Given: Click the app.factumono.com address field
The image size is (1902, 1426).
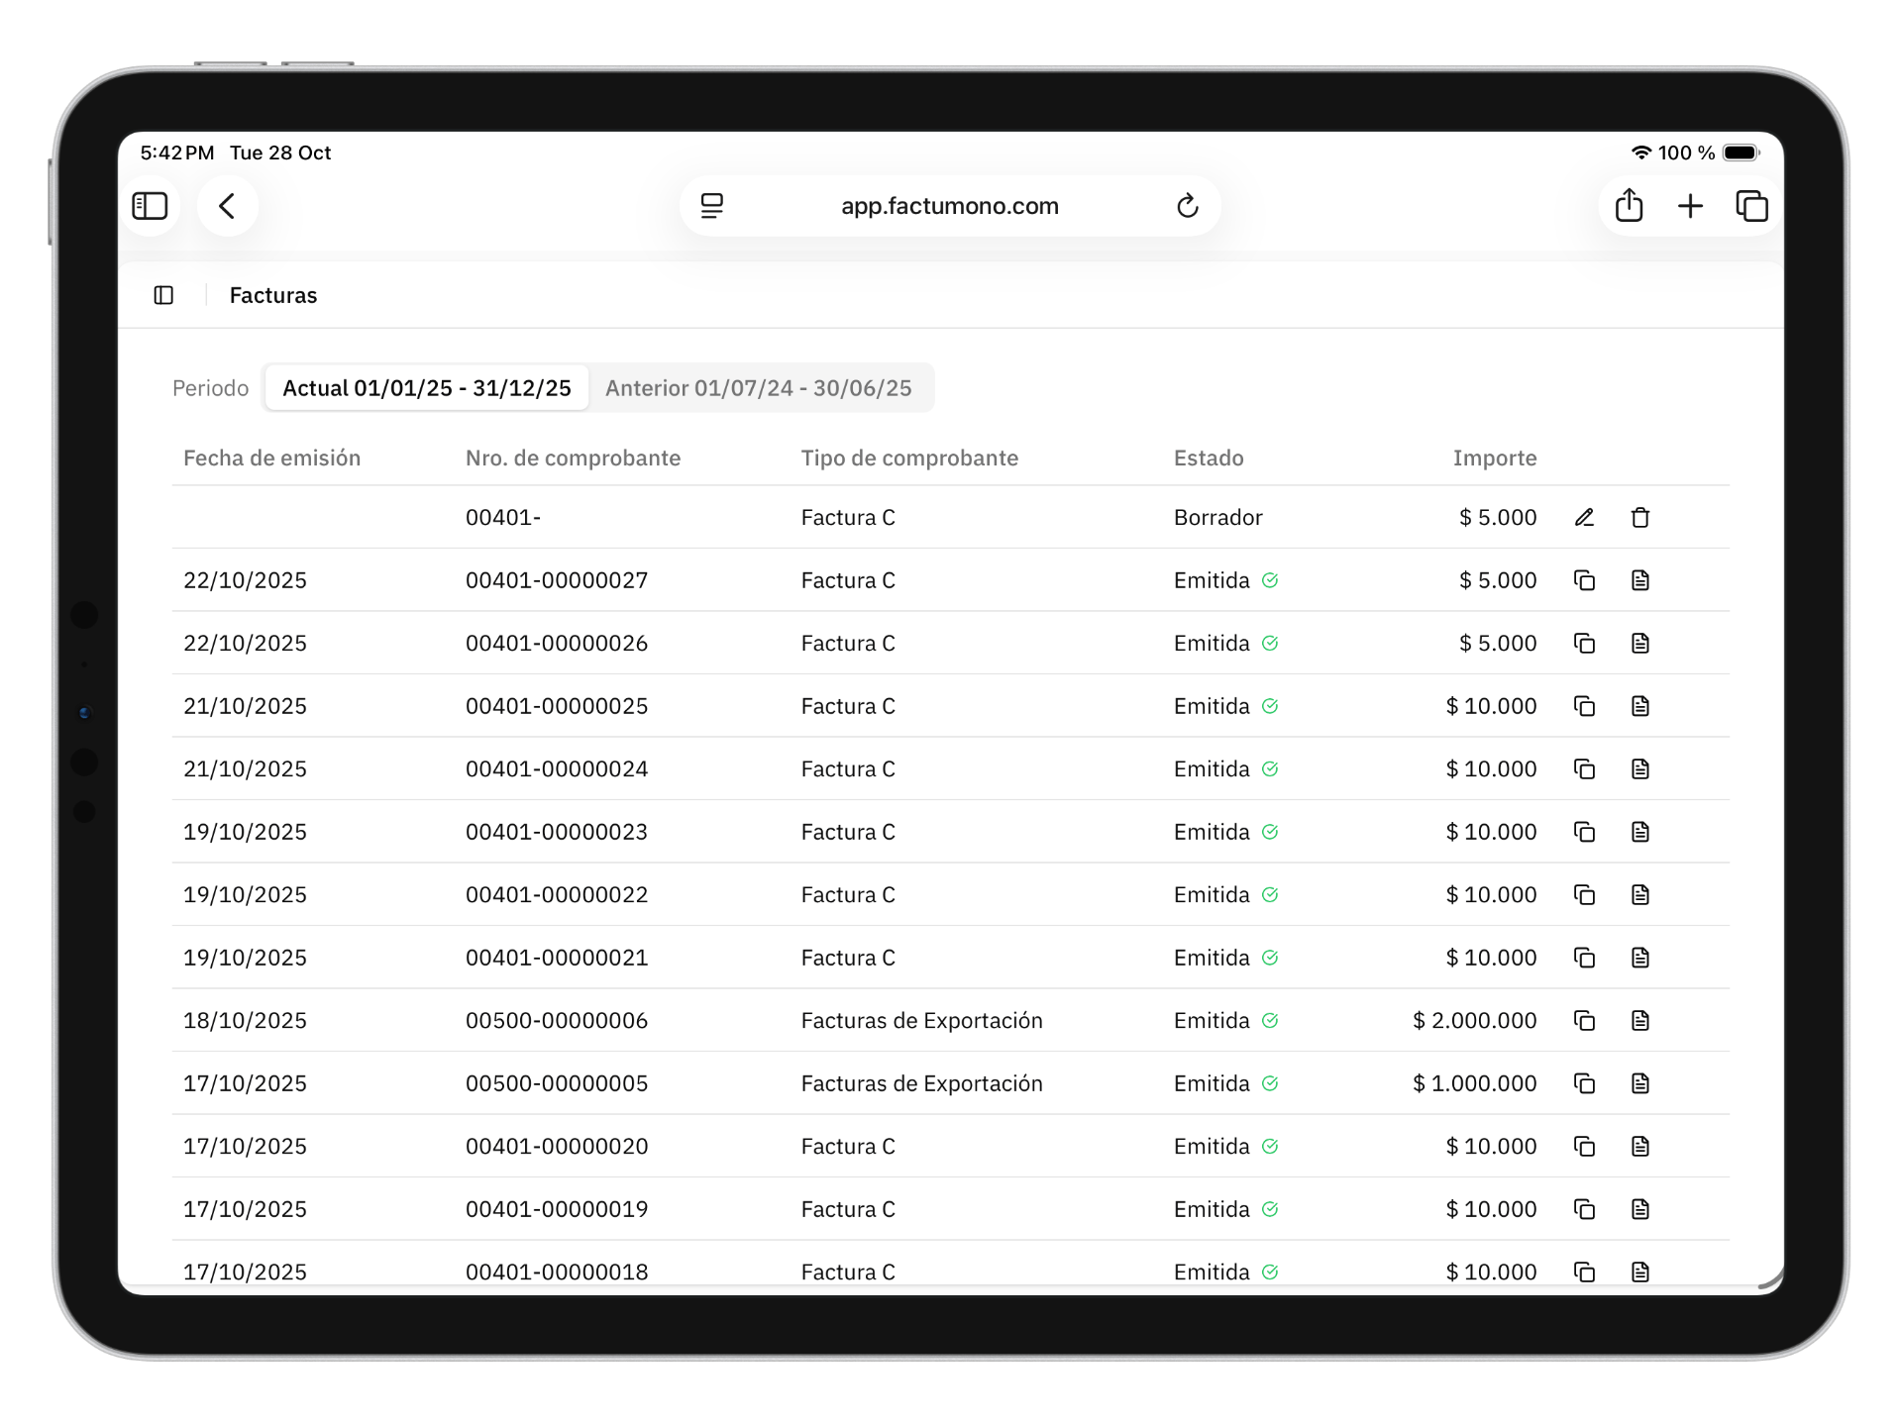Looking at the screenshot, I should pyautogui.click(x=949, y=206).
